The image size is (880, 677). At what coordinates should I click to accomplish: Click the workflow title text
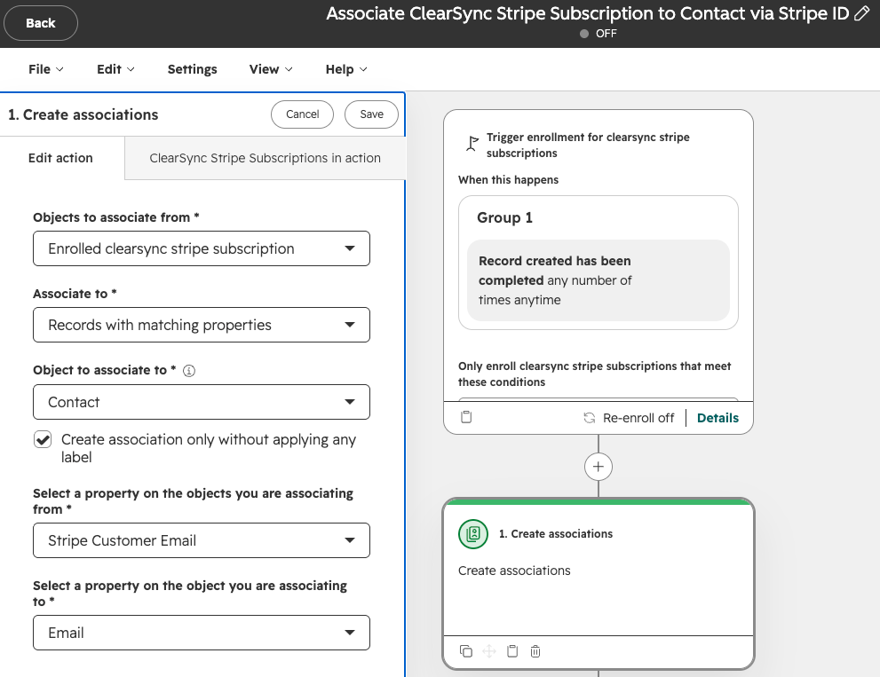tap(588, 13)
